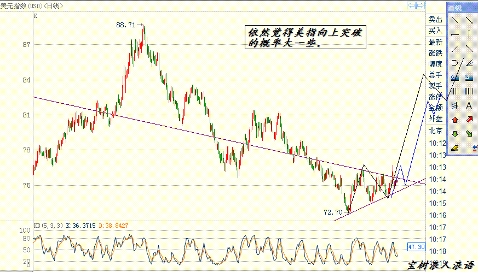Select the straight trend line drawing tool
The height and width of the screenshot is (272, 478).
click(x=455, y=20)
